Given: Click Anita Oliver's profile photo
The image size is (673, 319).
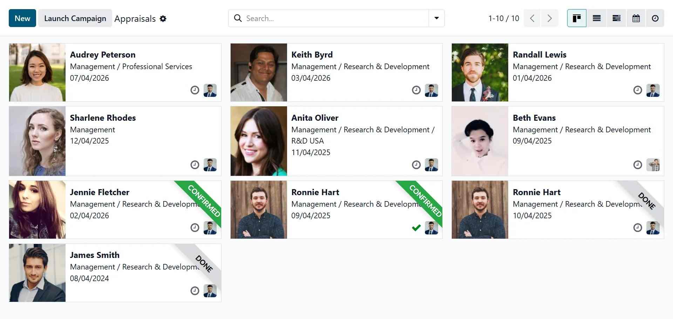Looking at the screenshot, I should tap(259, 141).
